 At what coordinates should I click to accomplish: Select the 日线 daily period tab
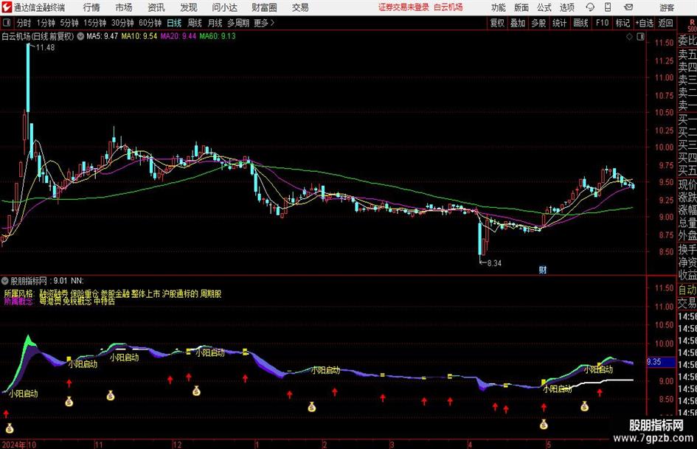pyautogui.click(x=174, y=23)
